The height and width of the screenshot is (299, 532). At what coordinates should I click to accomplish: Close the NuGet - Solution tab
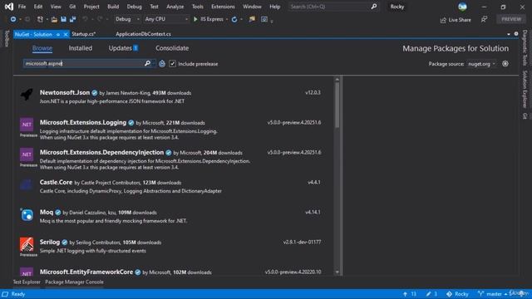66,34
